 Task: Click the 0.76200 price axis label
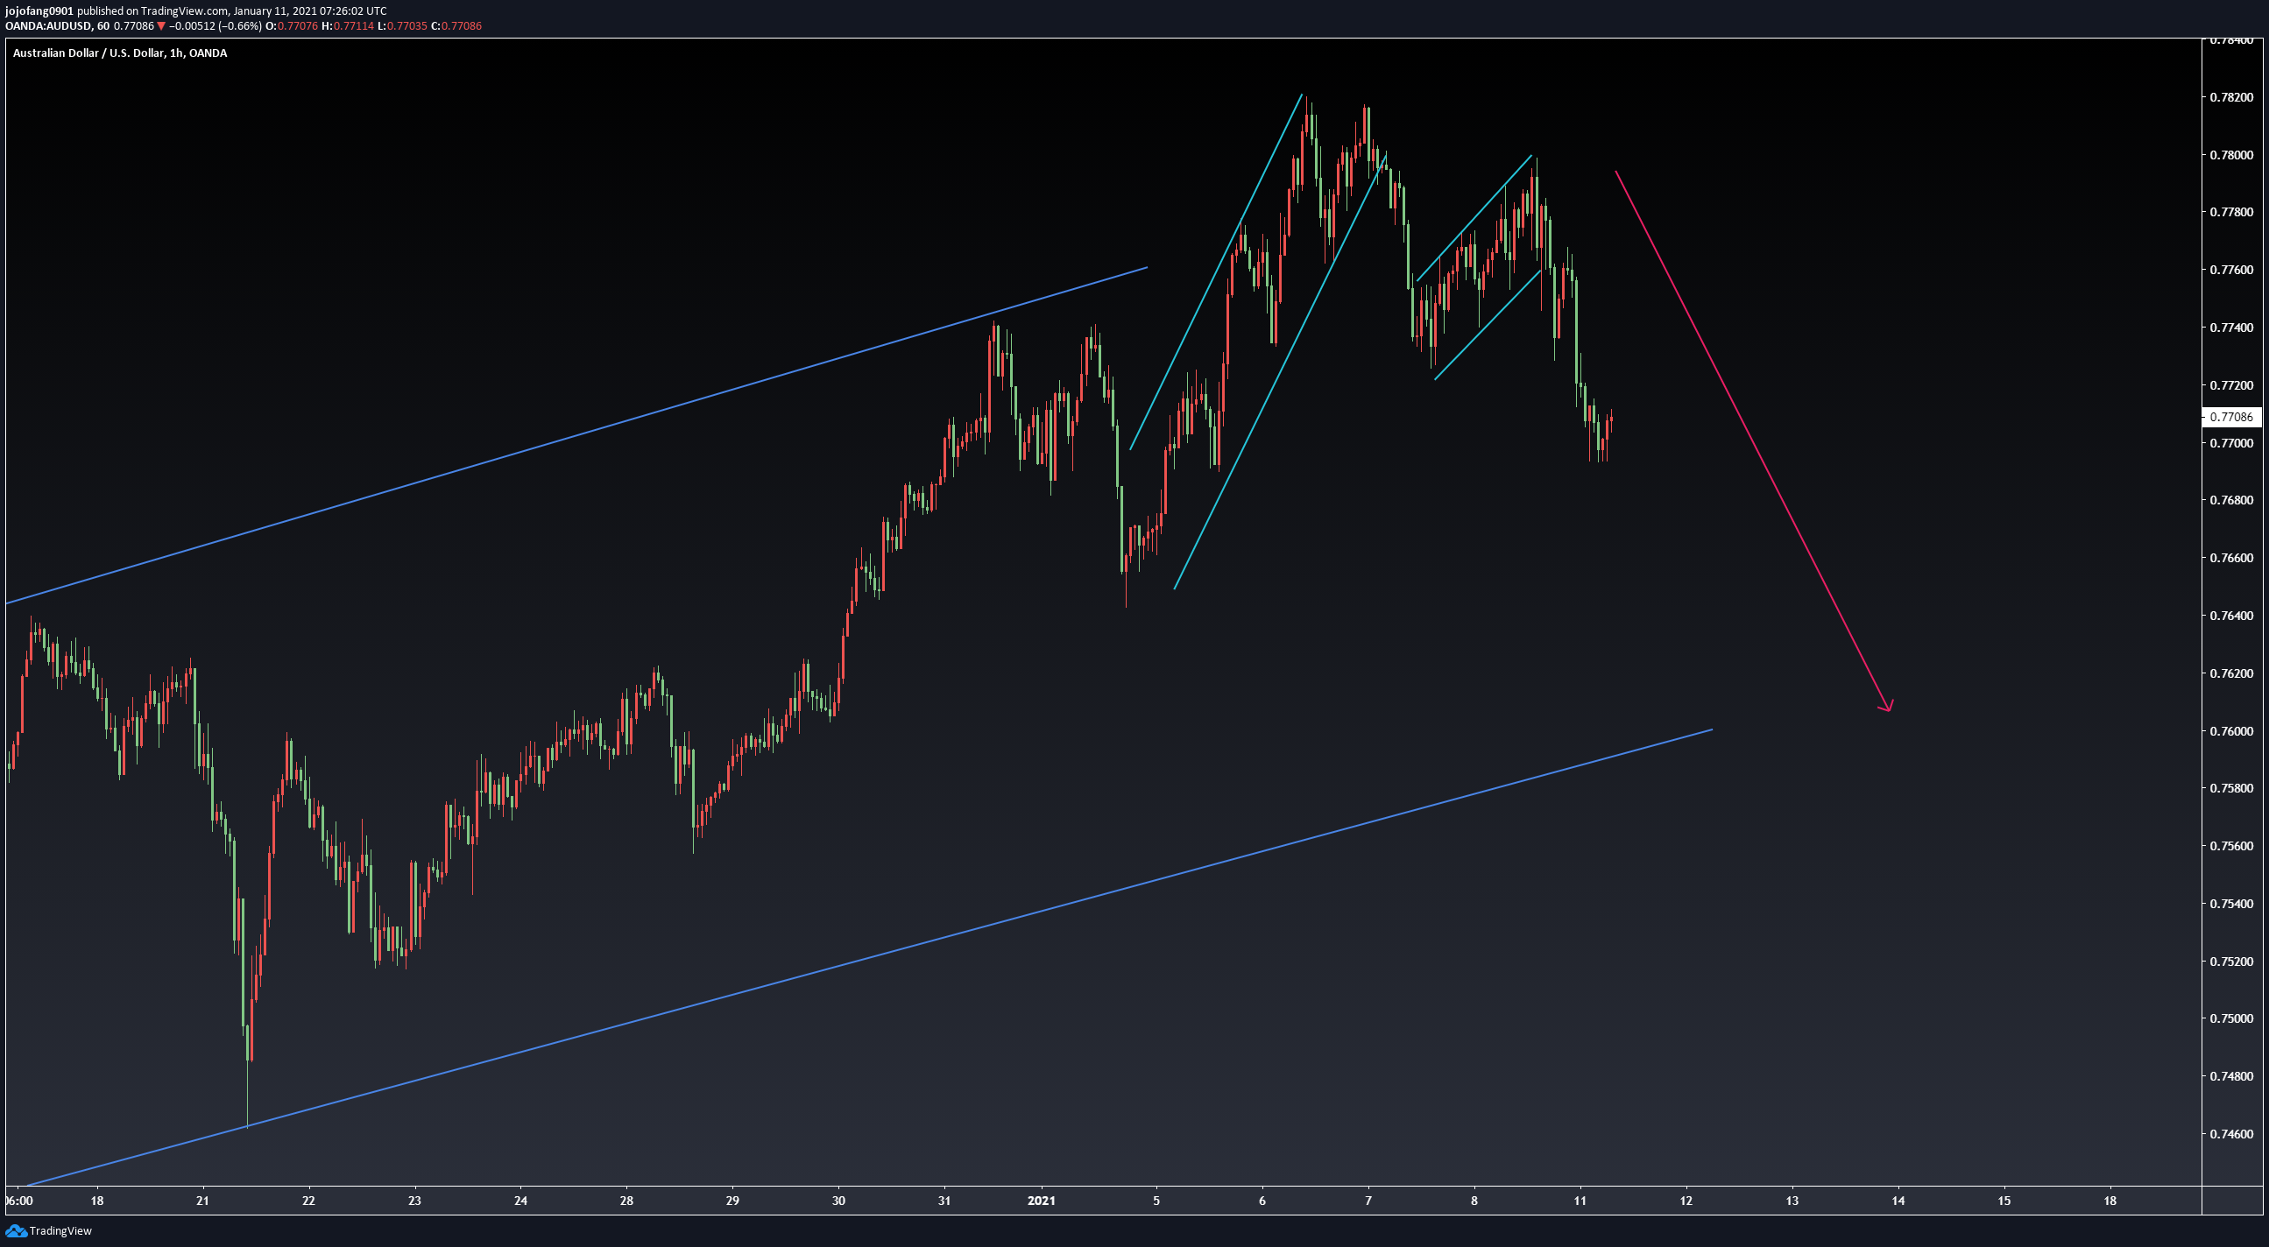click(x=2231, y=673)
